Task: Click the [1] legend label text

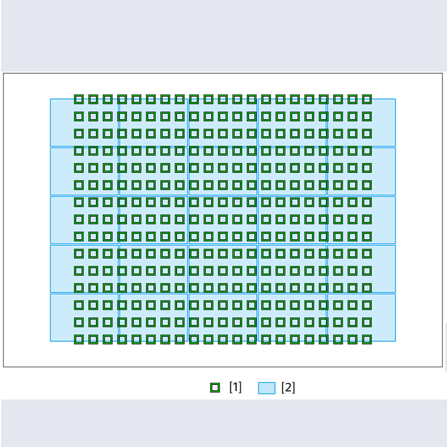Action: [235, 387]
